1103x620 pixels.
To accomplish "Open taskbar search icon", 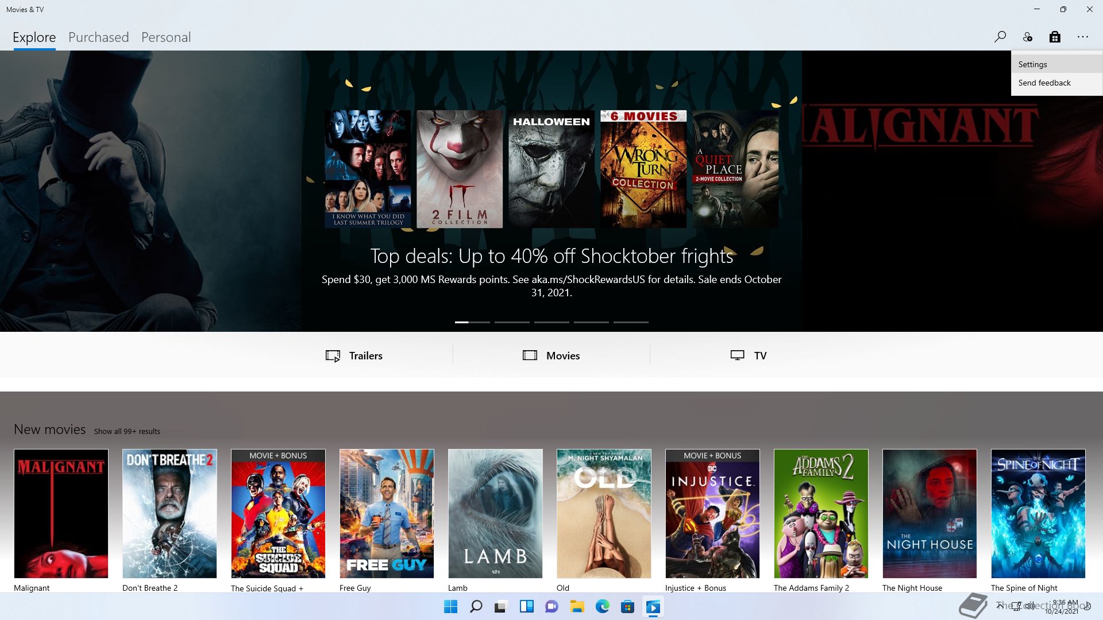I will coord(476,606).
